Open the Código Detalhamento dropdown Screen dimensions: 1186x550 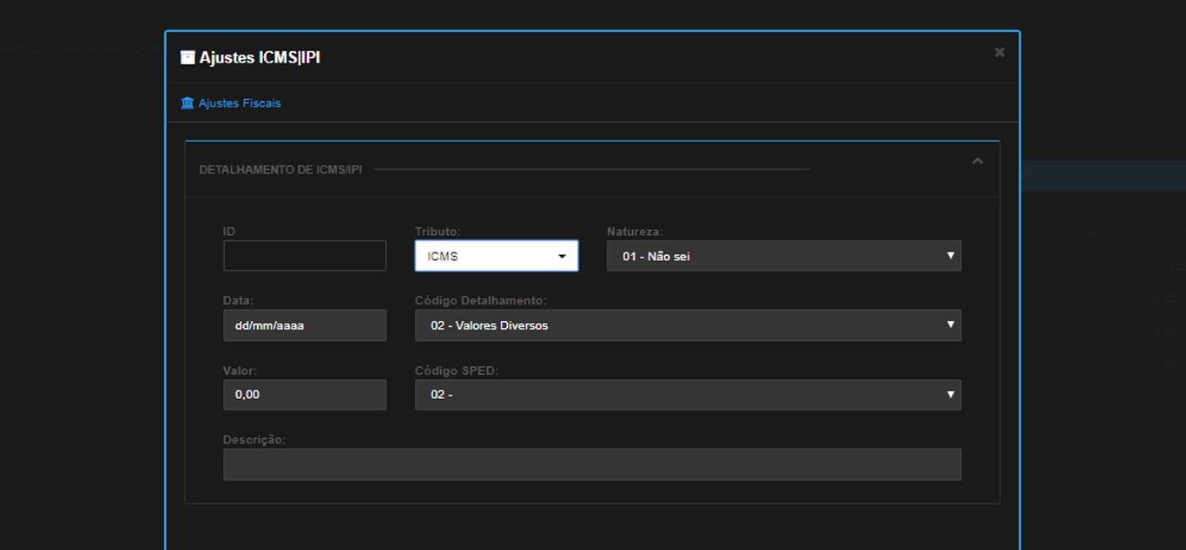tap(688, 325)
